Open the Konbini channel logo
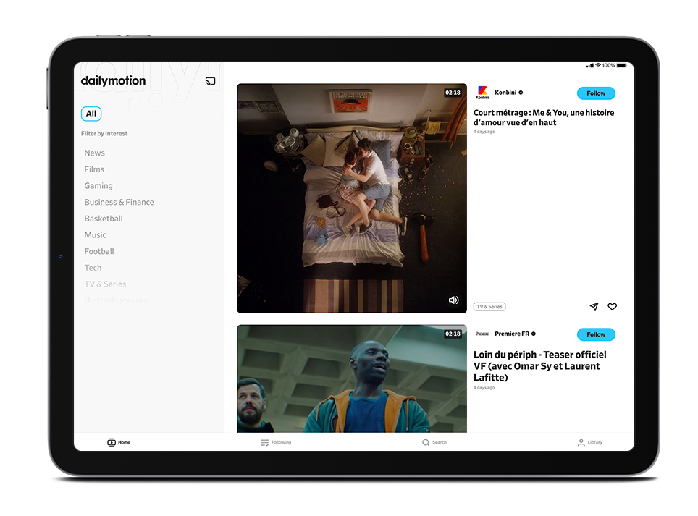The width and height of the screenshot is (698, 516). tap(482, 93)
